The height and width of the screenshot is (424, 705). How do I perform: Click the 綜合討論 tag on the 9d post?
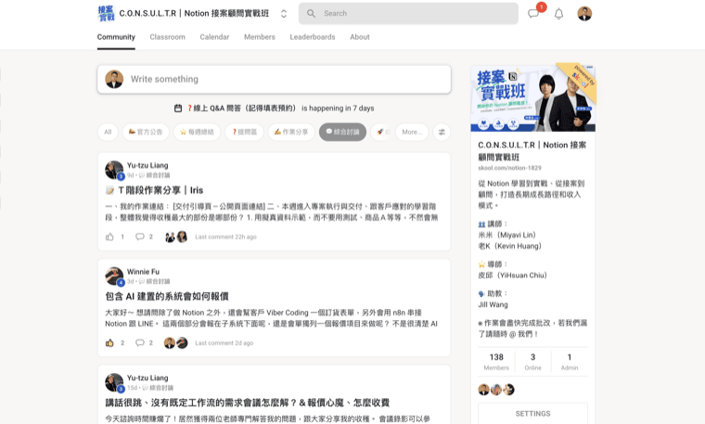pyautogui.click(x=154, y=175)
